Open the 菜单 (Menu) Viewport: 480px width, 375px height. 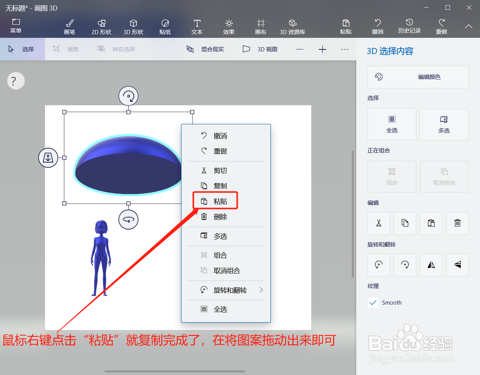[15, 26]
